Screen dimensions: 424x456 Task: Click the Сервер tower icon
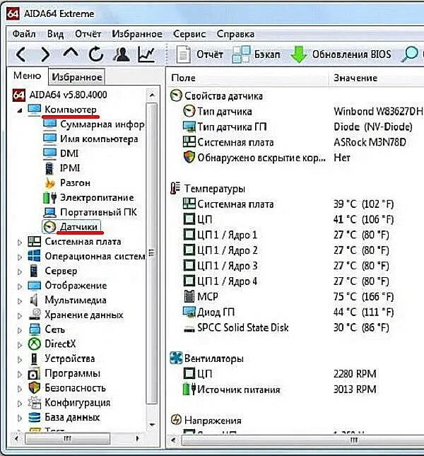[x=34, y=271]
